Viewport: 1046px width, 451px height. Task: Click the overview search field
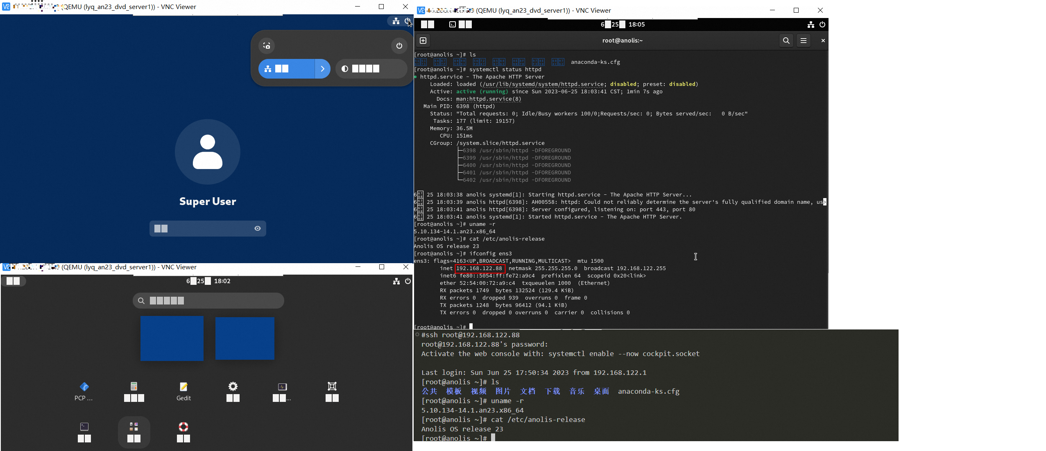(208, 301)
